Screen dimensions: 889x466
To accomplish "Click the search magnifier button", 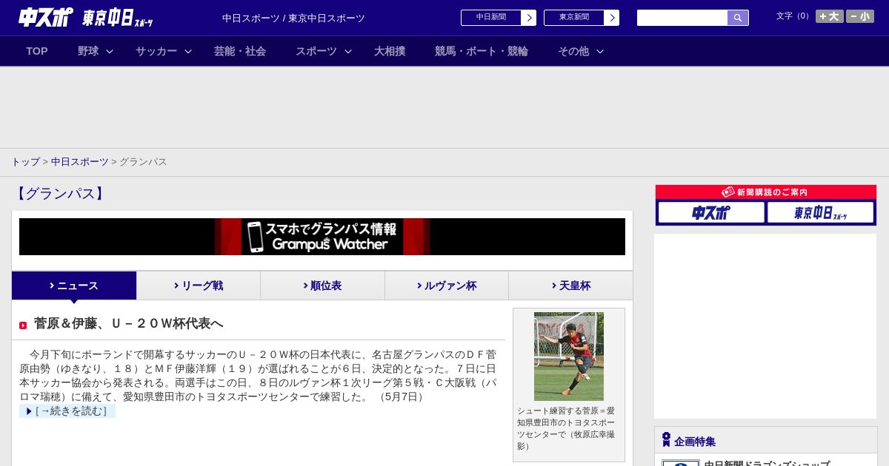I will click(x=738, y=18).
